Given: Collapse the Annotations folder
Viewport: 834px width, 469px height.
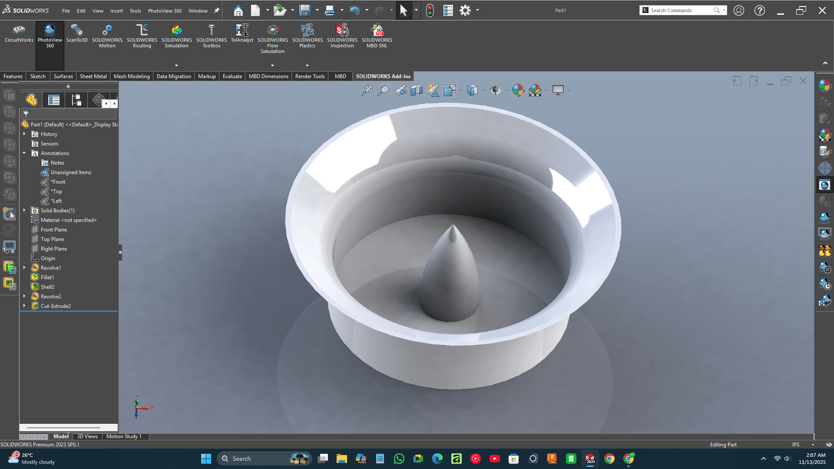Looking at the screenshot, I should point(24,153).
